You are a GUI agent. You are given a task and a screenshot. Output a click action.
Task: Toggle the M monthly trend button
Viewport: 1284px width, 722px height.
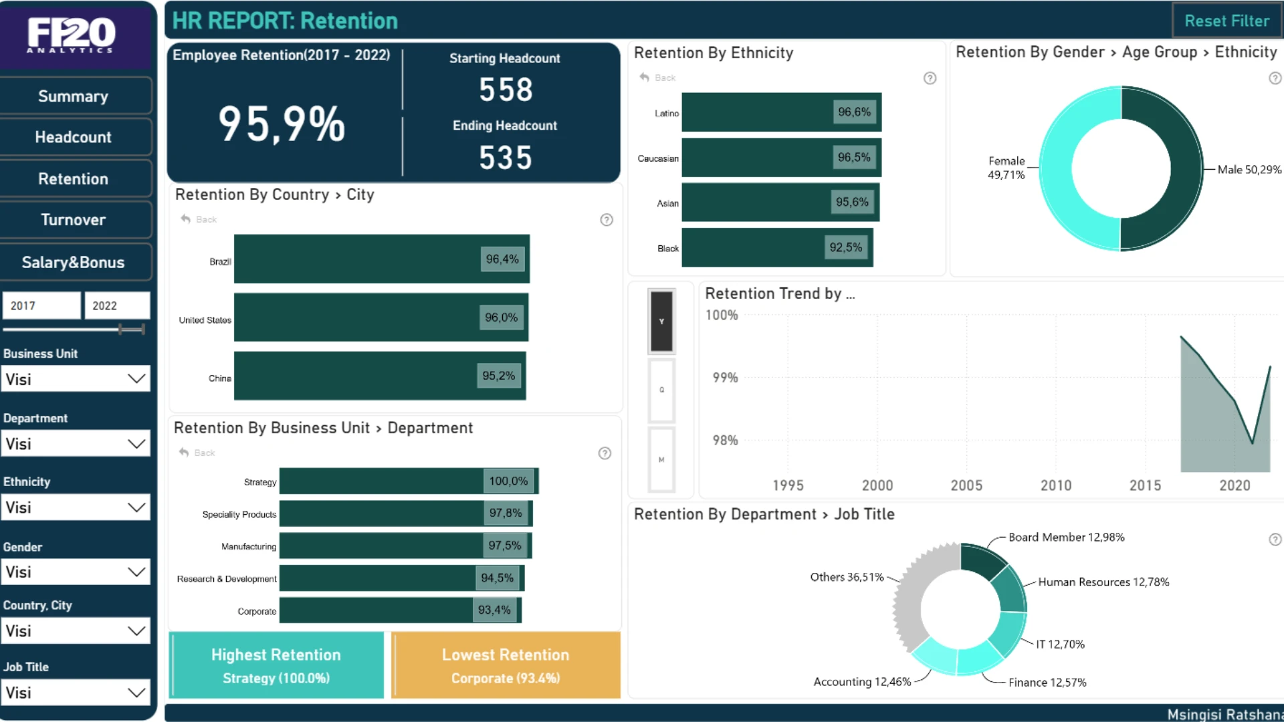(x=661, y=460)
